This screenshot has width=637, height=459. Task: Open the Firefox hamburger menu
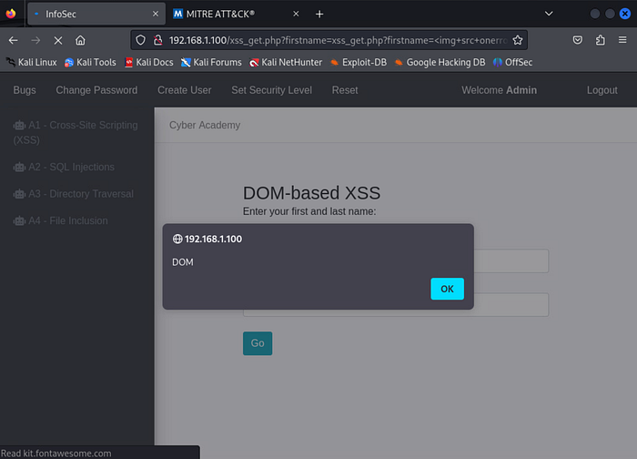pyautogui.click(x=622, y=40)
